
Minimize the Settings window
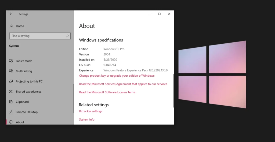[x=149, y=14]
